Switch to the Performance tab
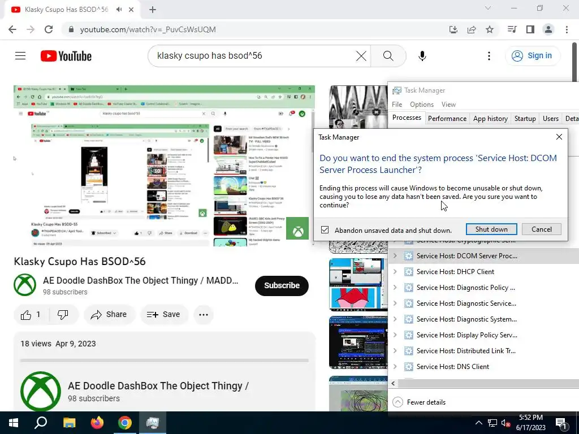Screen dimensions: 579x434 (x=447, y=119)
